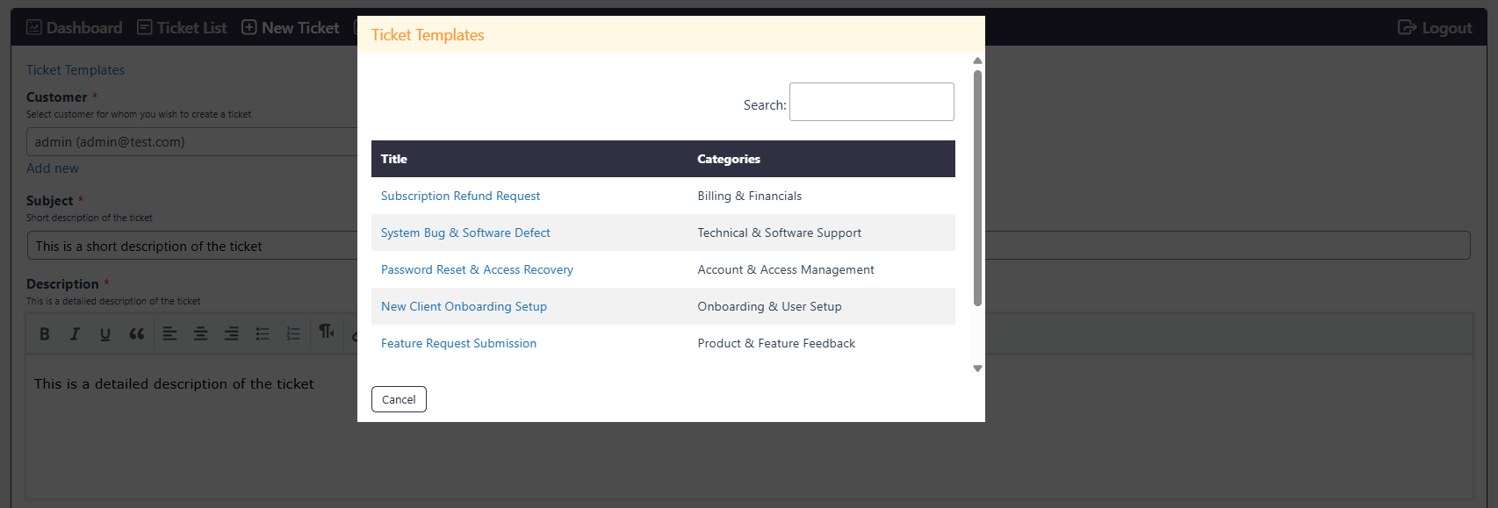Open New Ticket in the navigation bar
The image size is (1498, 508).
tap(291, 28)
